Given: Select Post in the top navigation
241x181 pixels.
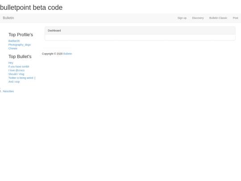Looking at the screenshot, I should (x=235, y=18).
